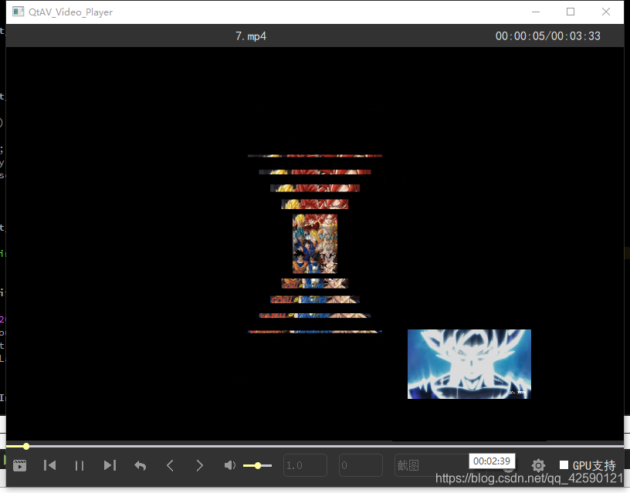The width and height of the screenshot is (630, 493).
Task: Click the curved undo/replay arrow icon
Action: [x=140, y=466]
